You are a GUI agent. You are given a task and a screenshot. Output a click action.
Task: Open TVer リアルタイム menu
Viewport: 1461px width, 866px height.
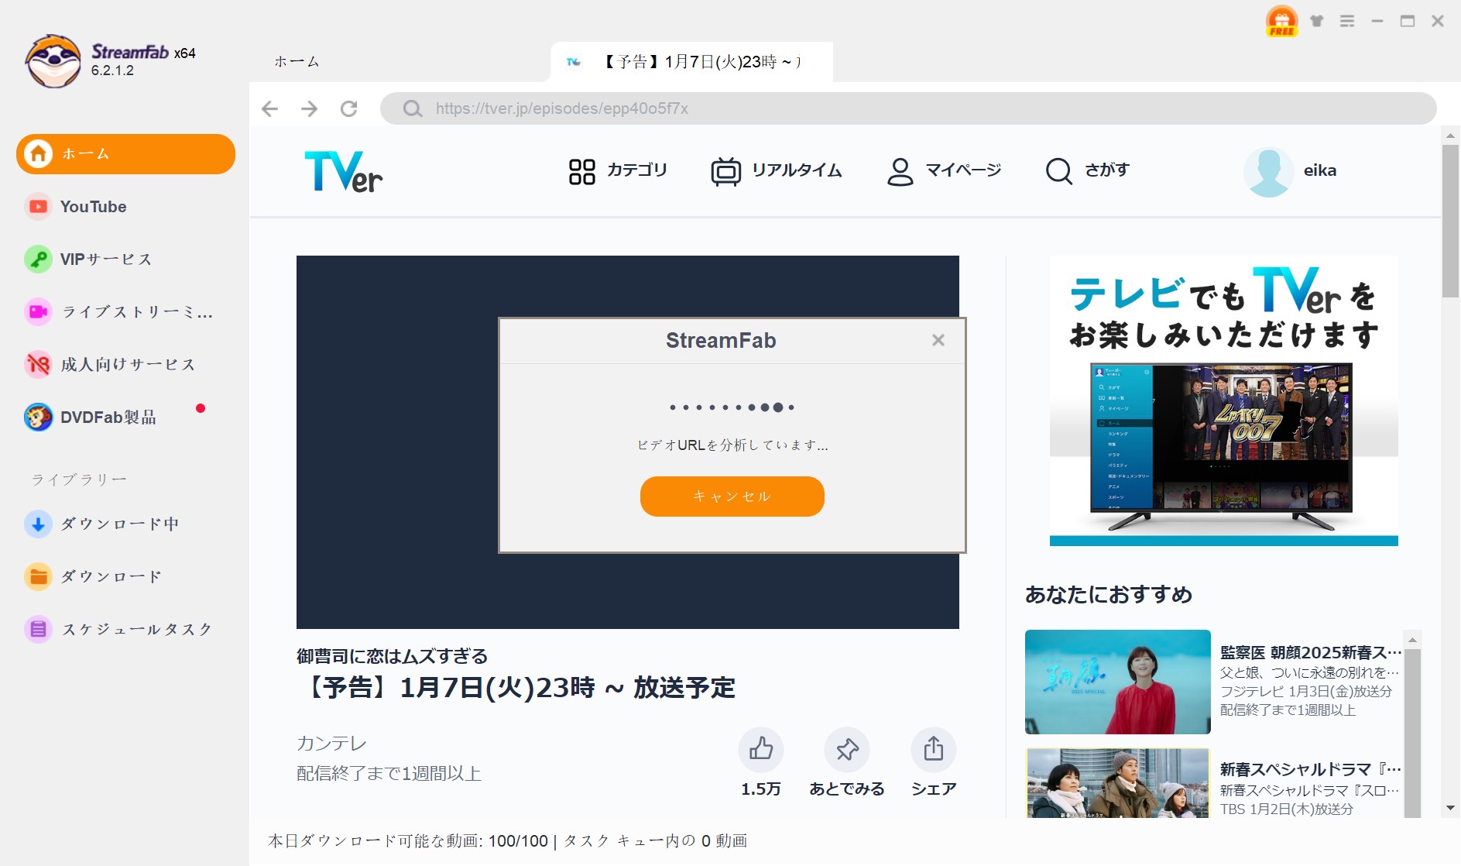pos(777,170)
